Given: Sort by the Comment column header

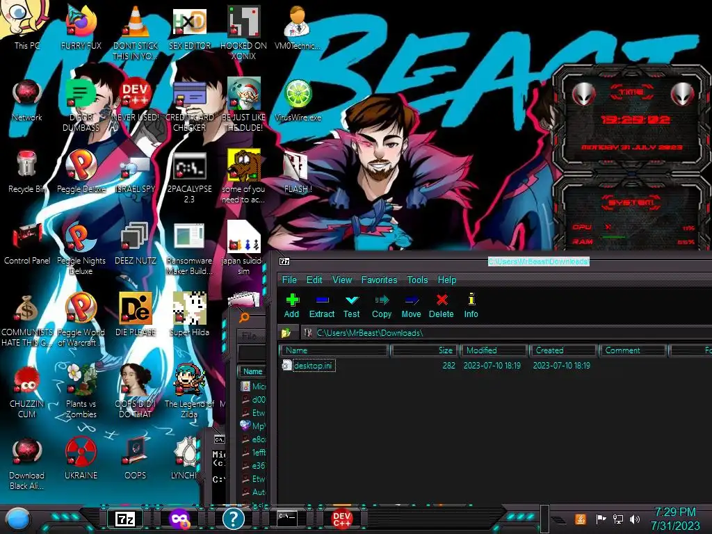Looking at the screenshot, I should [x=633, y=350].
